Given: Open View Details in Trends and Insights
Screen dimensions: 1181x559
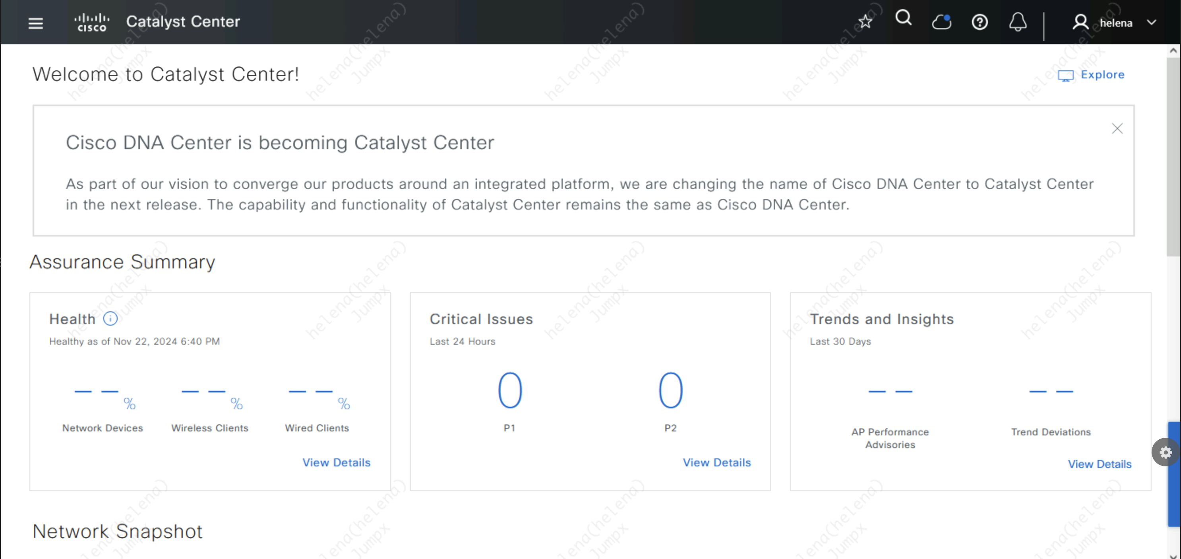Looking at the screenshot, I should click(1100, 464).
